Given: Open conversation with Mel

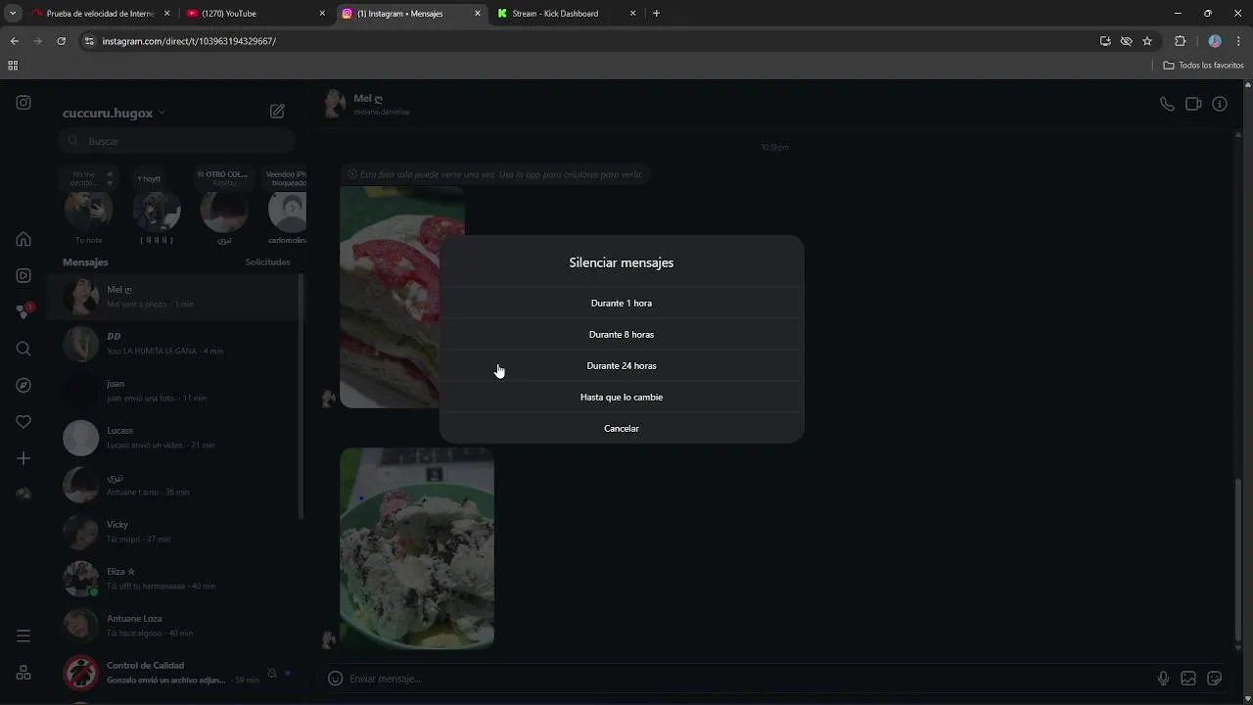Looking at the screenshot, I should (x=176, y=297).
